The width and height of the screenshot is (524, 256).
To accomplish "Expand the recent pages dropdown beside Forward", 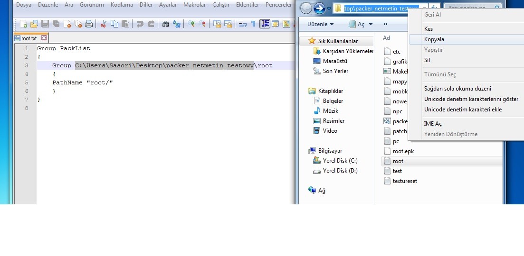I will tap(329, 9).
